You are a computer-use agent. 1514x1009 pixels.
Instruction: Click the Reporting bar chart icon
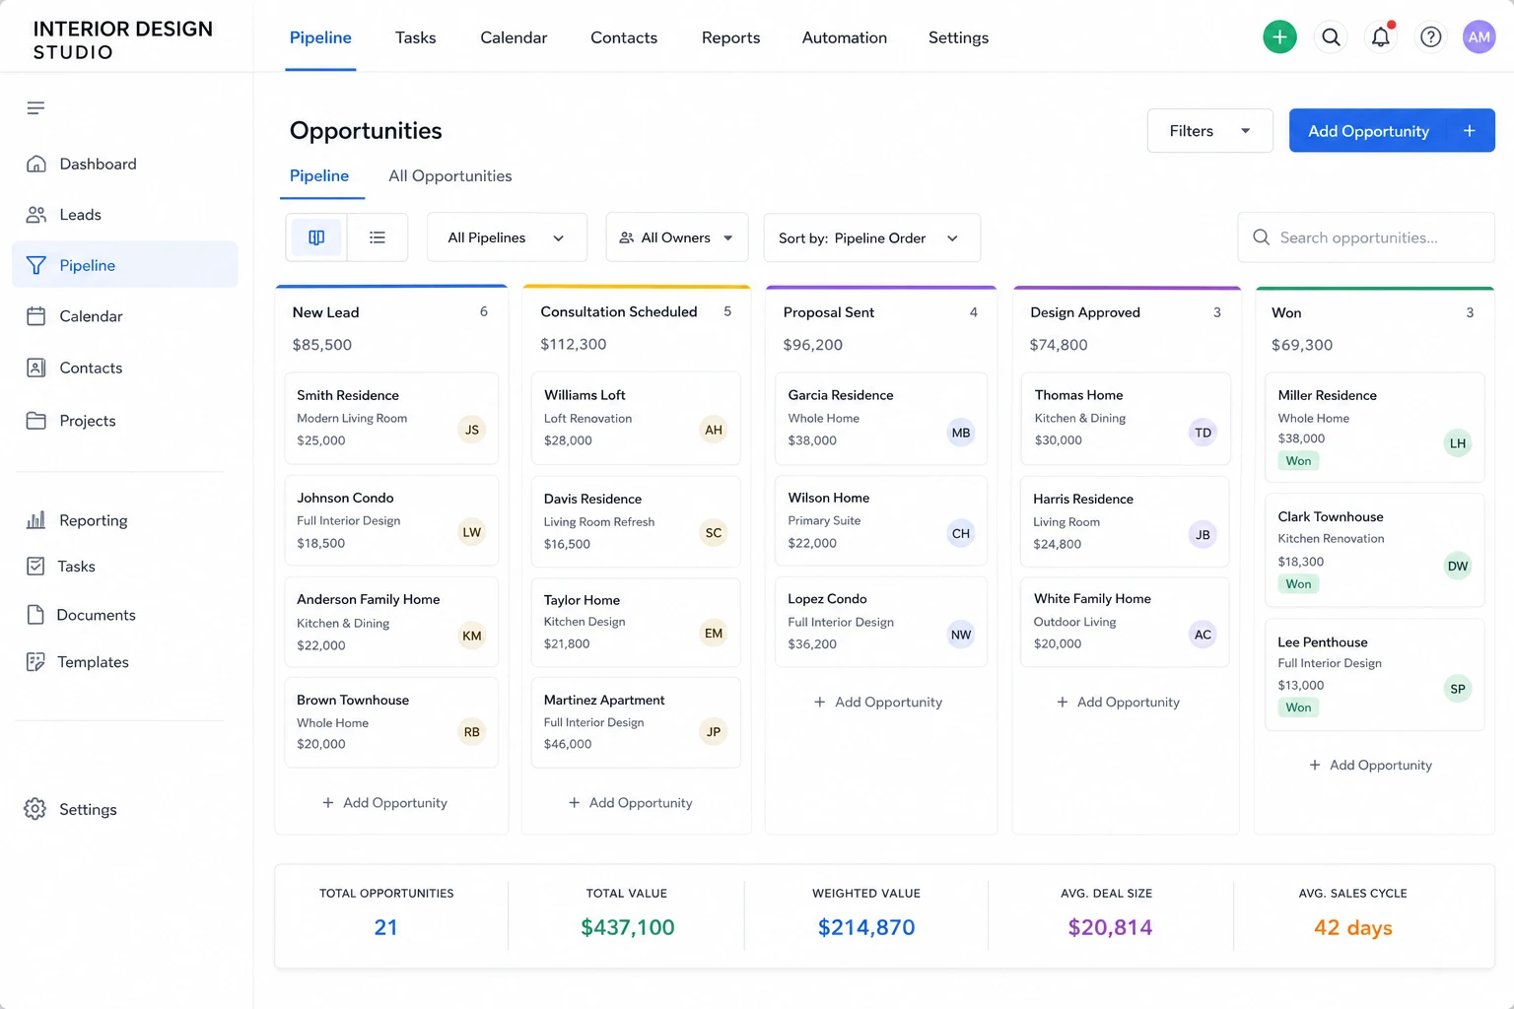[36, 520]
